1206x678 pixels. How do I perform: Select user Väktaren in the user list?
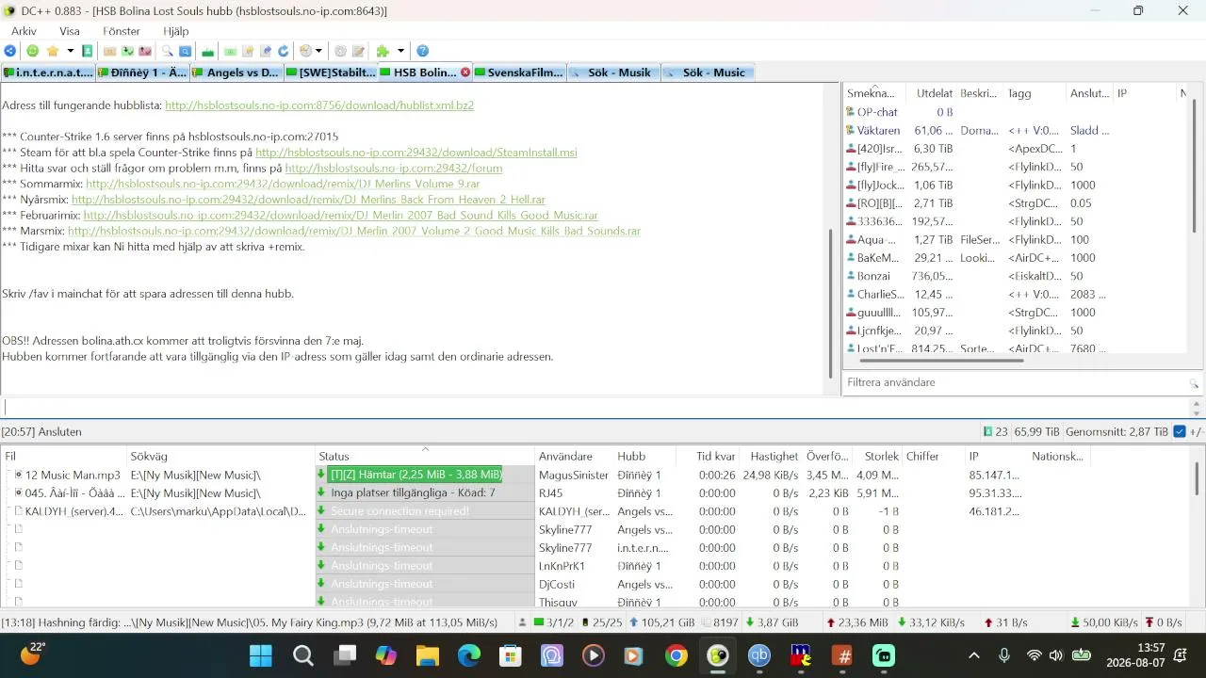pyautogui.click(x=878, y=131)
